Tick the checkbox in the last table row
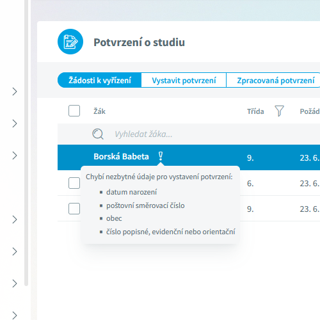The image size is (320, 320). 74,209
